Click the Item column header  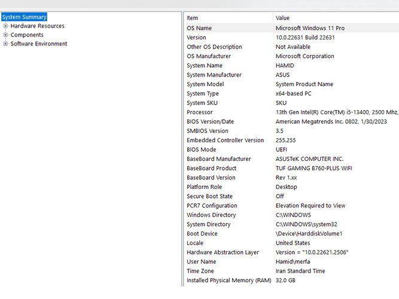227,18
